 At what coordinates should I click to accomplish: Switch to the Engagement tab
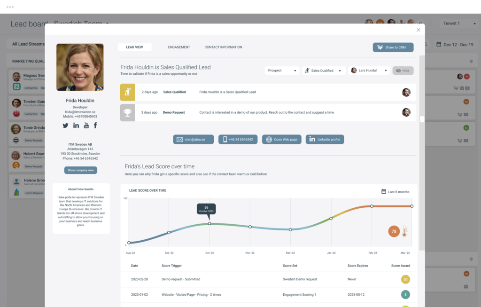[x=179, y=47]
